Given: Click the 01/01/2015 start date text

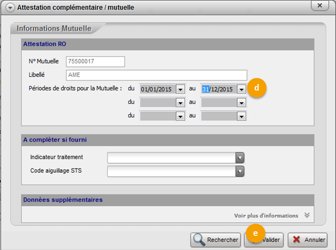Looking at the screenshot, I should [x=156, y=89].
